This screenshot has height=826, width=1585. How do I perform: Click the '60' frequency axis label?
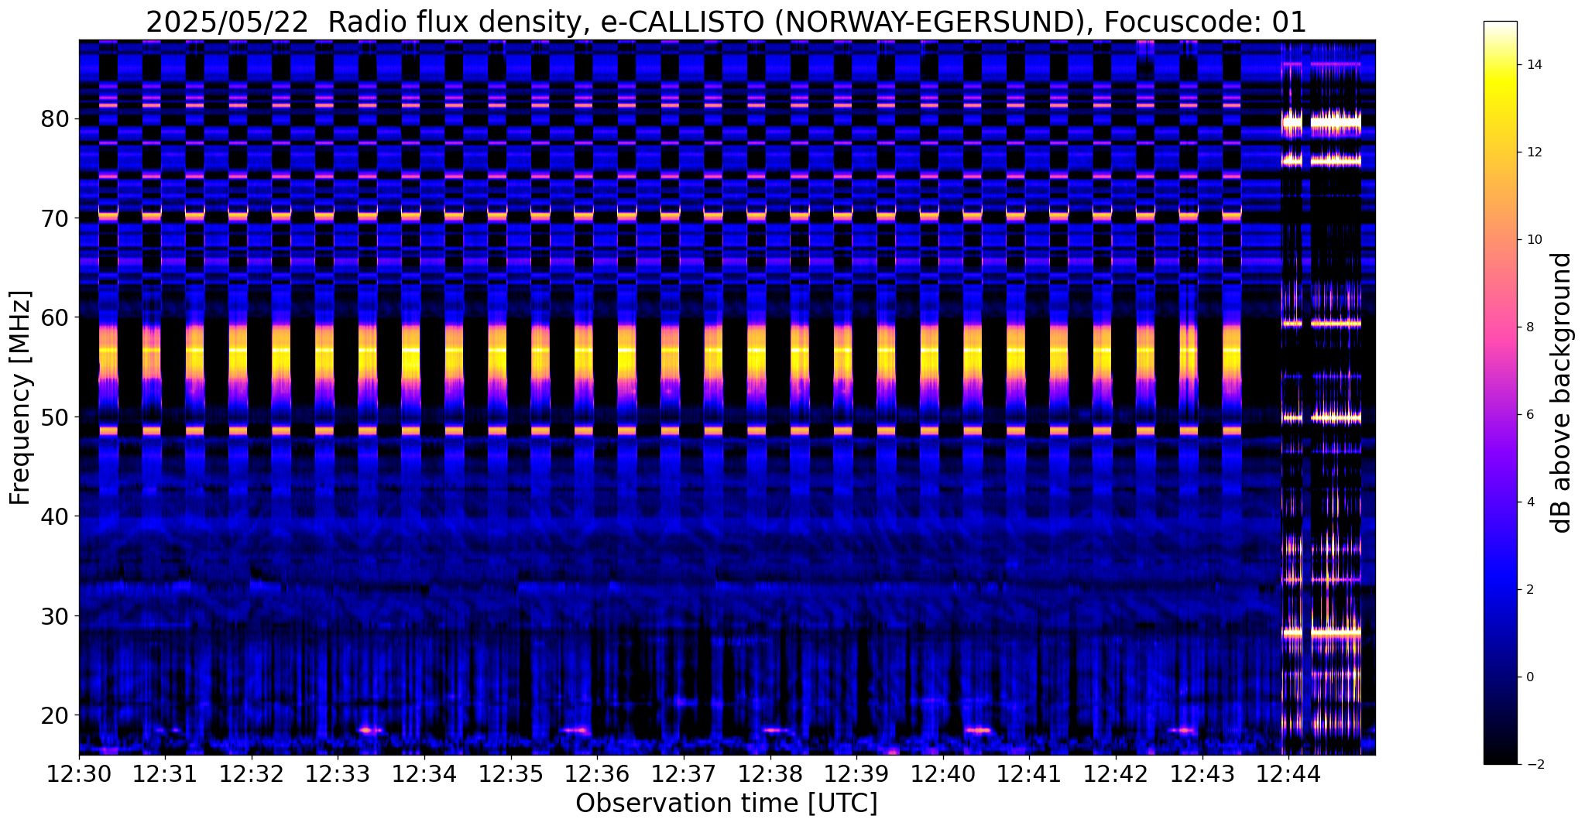pyautogui.click(x=56, y=317)
